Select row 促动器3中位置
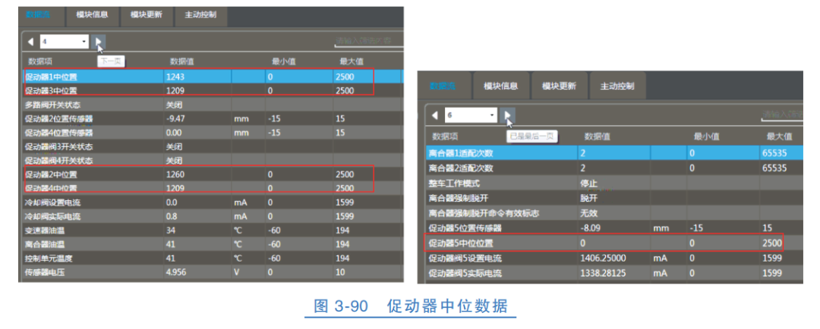The width and height of the screenshot is (820, 329). tap(212, 90)
